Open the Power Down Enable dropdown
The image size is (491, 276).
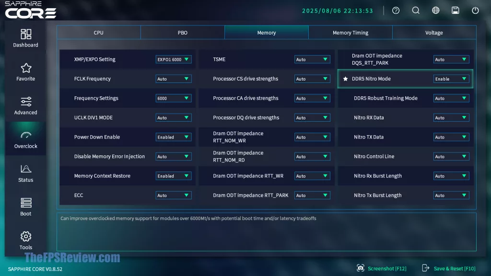click(x=174, y=137)
